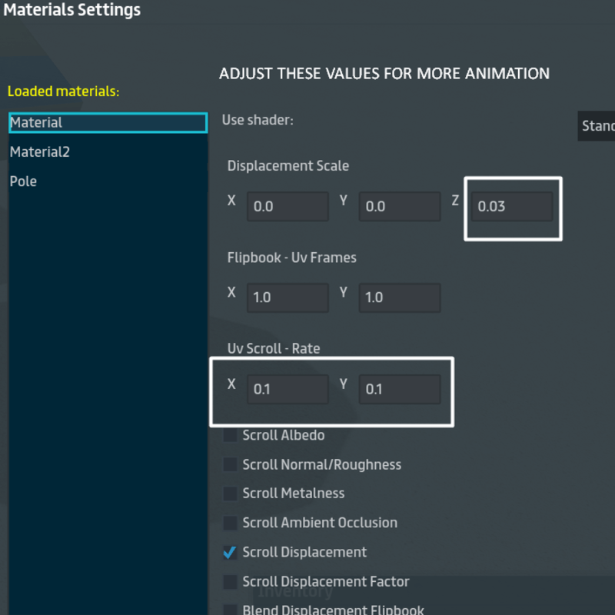Tick the Scroll Metalness checkbox
This screenshot has width=615, height=615.
230,494
